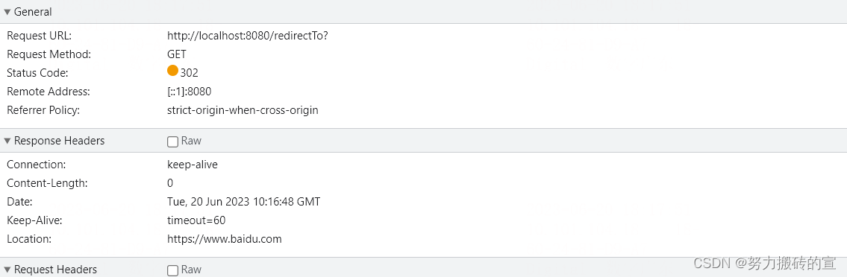
Task: Enable Raw checkbox for Response Headers
Action: pyautogui.click(x=173, y=141)
